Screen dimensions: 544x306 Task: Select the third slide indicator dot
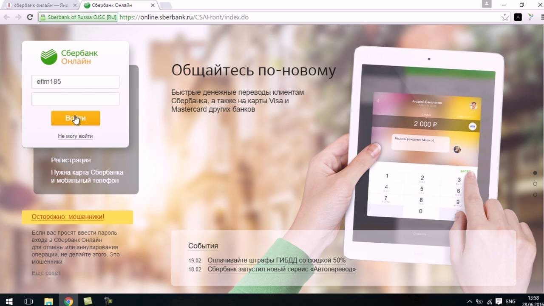(x=535, y=195)
